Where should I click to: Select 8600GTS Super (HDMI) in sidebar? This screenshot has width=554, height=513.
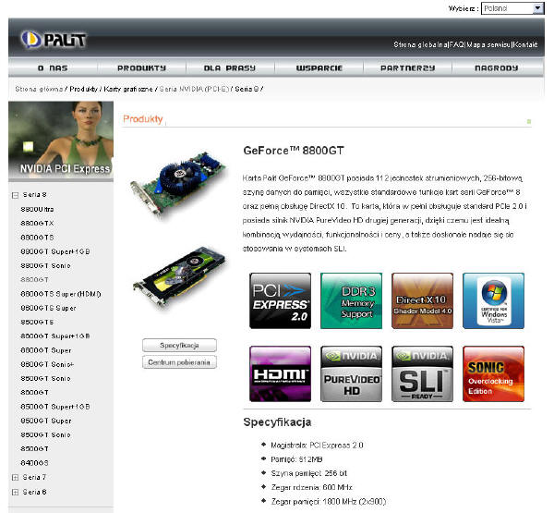61,294
